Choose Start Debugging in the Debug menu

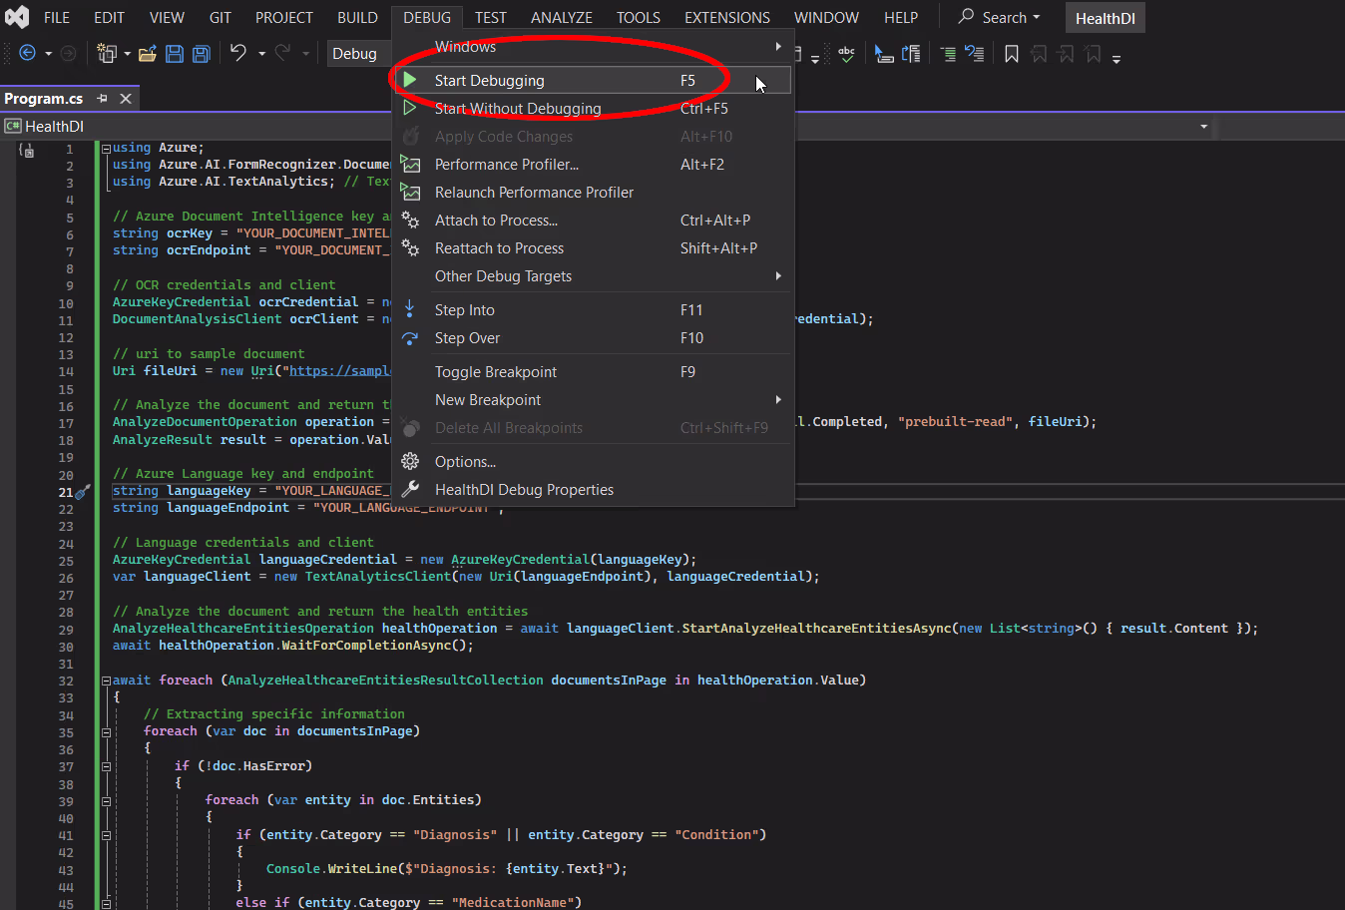coord(593,81)
